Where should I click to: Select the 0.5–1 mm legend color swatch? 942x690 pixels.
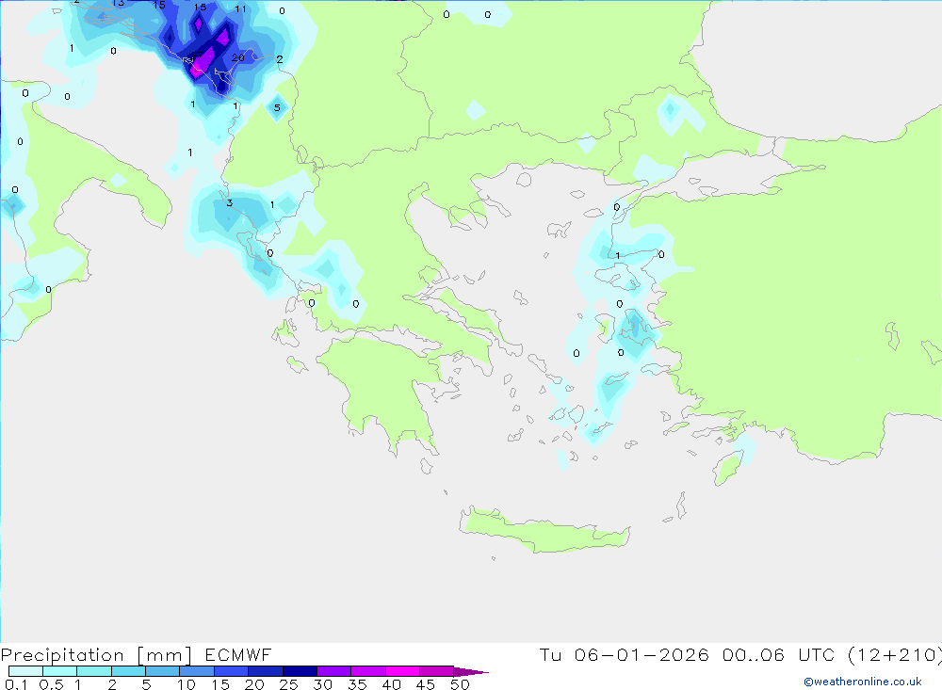pos(59,671)
